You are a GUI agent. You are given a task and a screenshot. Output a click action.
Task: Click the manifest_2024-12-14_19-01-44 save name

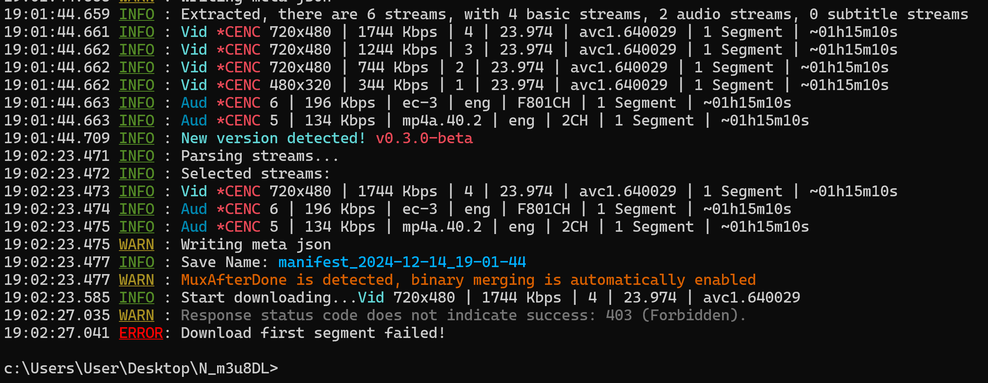(402, 262)
